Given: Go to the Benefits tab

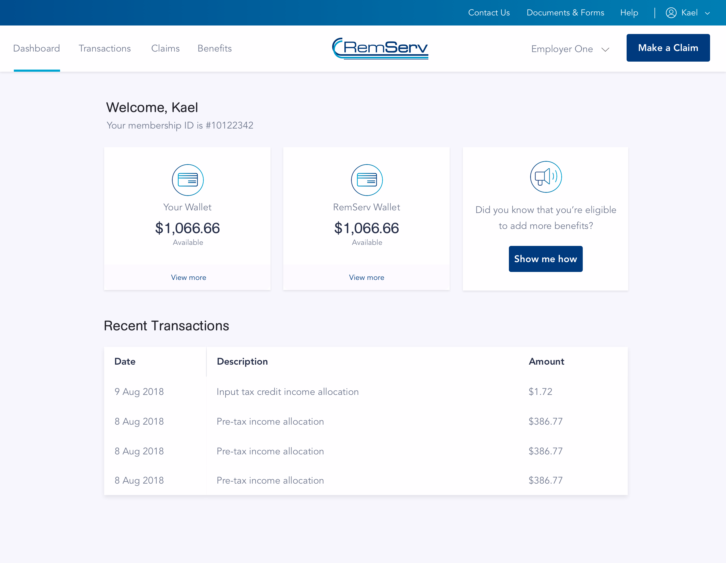Looking at the screenshot, I should click(x=214, y=49).
